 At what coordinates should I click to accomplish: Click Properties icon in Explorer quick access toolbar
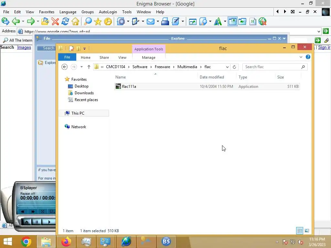coord(71,48)
